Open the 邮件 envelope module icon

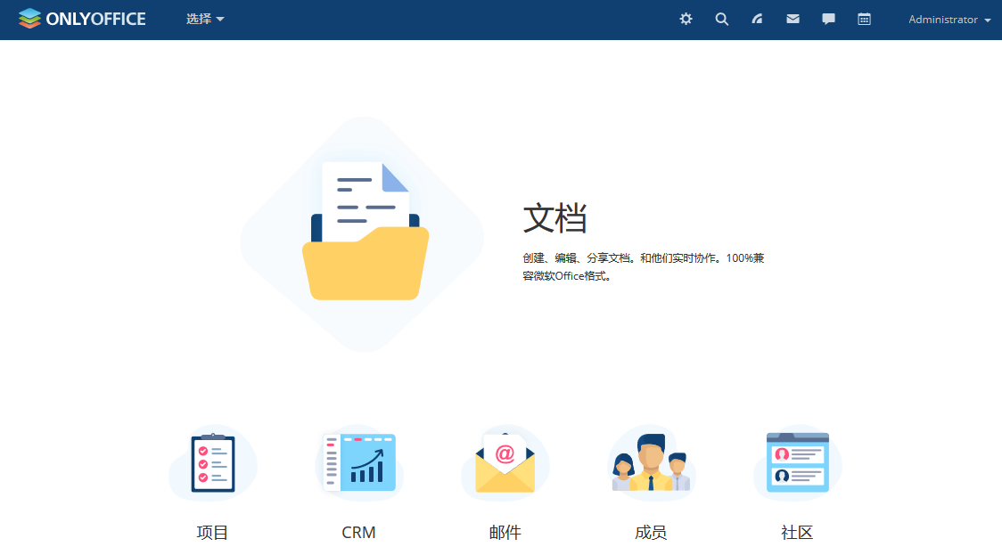505,463
